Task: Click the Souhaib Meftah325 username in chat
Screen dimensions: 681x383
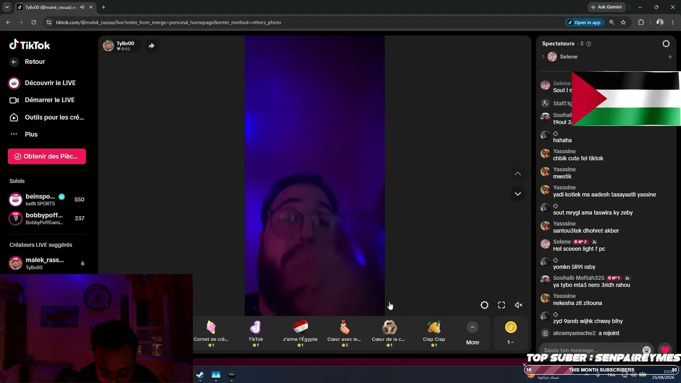Action: click(x=579, y=278)
